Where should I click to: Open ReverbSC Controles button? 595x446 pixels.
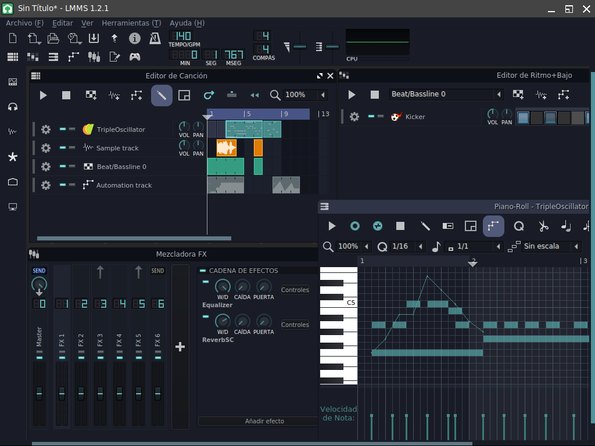(295, 325)
